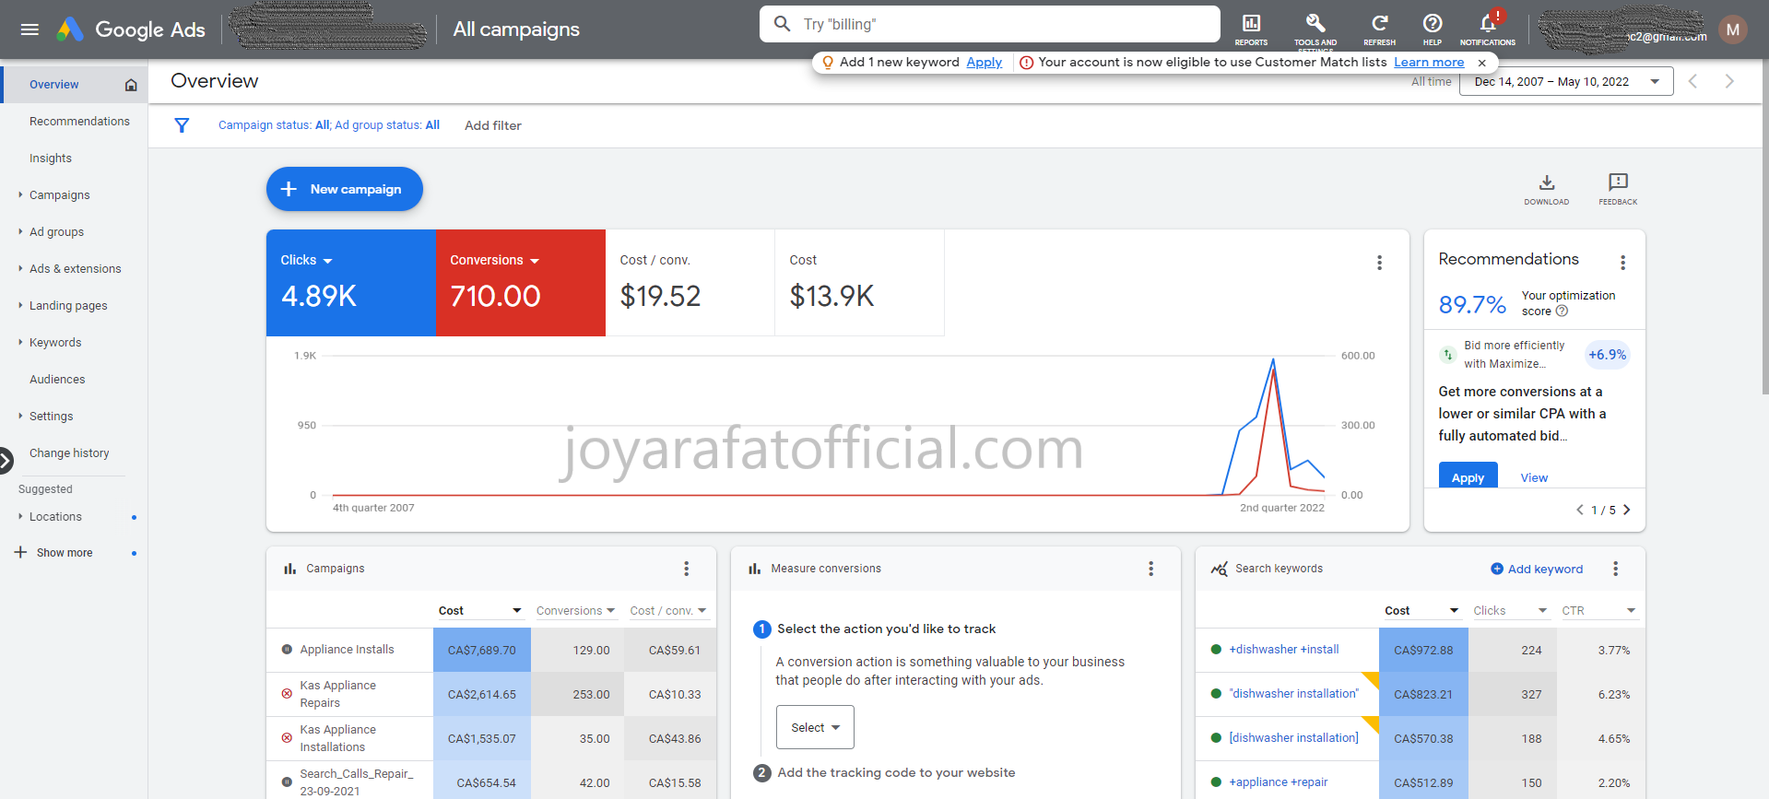
Task: Click the Search keywords card icon
Action: pyautogui.click(x=1219, y=569)
